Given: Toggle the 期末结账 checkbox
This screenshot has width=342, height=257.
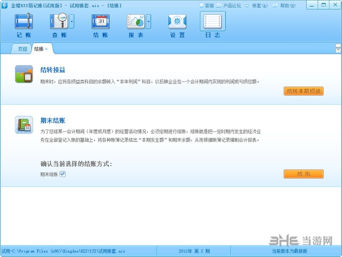Looking at the screenshot, I should coord(63,174).
